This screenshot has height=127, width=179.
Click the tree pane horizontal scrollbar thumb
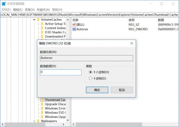point(25,124)
